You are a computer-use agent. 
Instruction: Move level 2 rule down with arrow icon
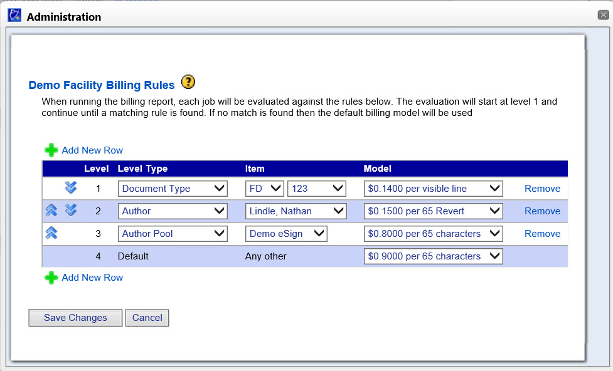(x=71, y=211)
